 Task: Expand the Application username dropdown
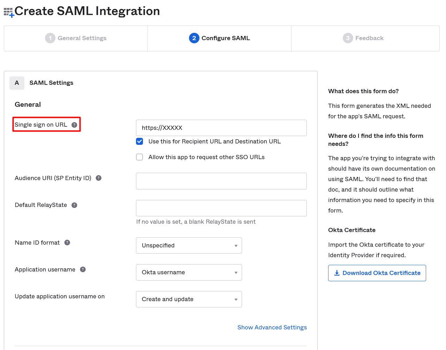[x=189, y=273]
